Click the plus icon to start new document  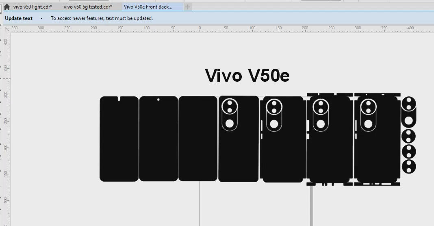(x=187, y=7)
